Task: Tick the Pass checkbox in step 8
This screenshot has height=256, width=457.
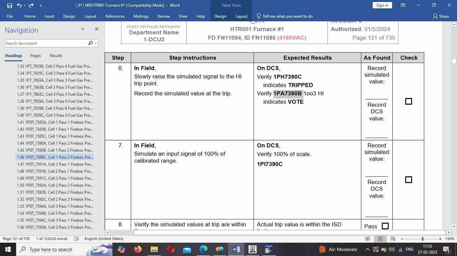Action: coord(385,226)
